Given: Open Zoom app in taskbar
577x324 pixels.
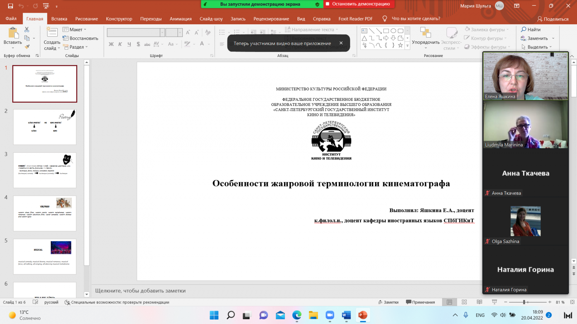Looking at the screenshot, I should (x=330, y=315).
